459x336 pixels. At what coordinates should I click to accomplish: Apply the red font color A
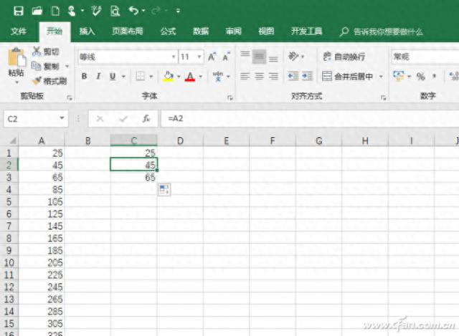[190, 77]
